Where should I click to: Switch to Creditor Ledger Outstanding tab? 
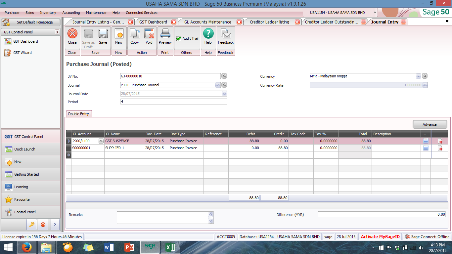(332, 22)
